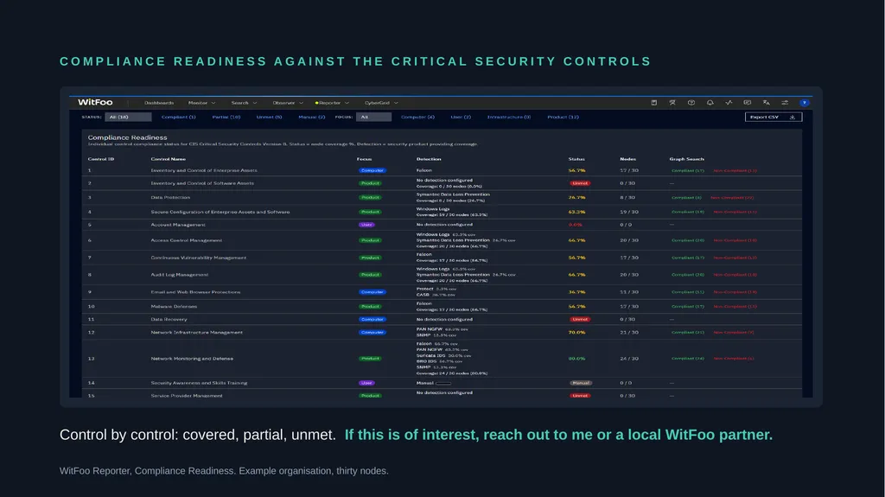Select the All focus filter
885x497 pixels.
pos(373,117)
